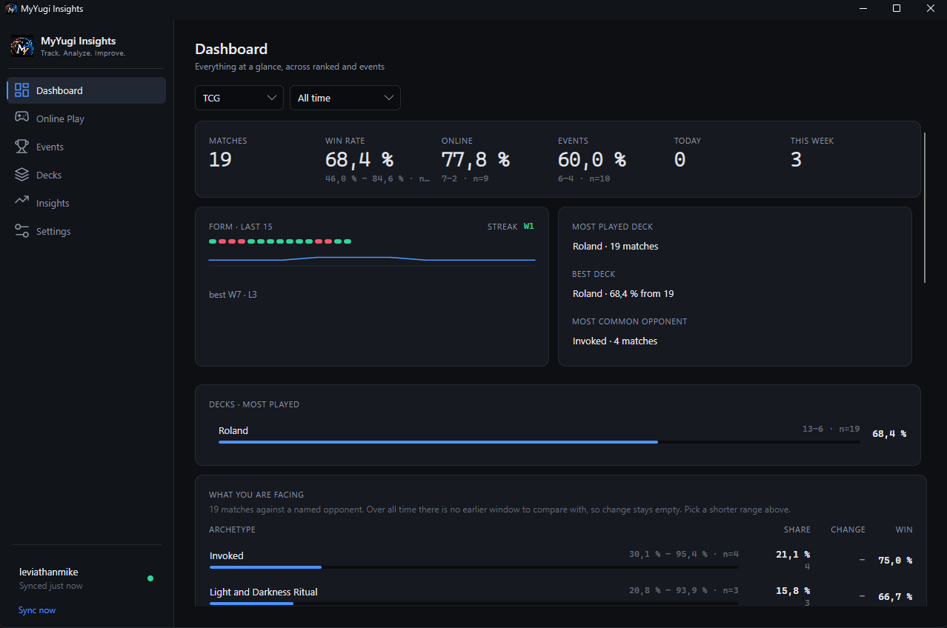Click the Sync now link
The width and height of the screenshot is (947, 628).
tap(37, 610)
